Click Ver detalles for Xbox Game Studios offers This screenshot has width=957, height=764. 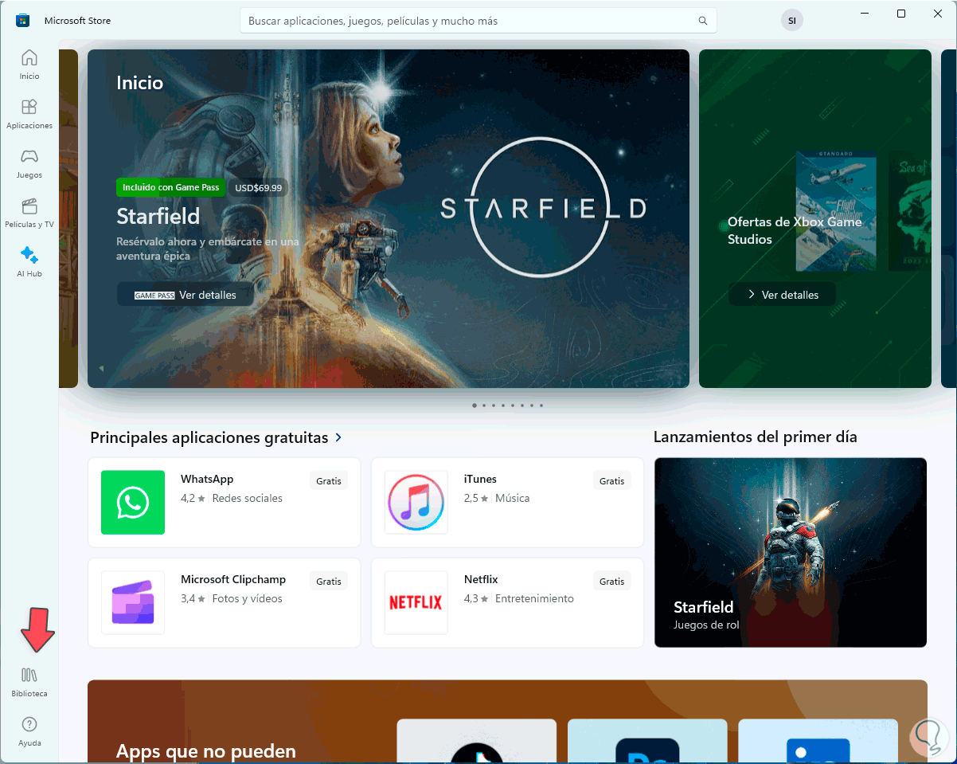[x=783, y=295]
